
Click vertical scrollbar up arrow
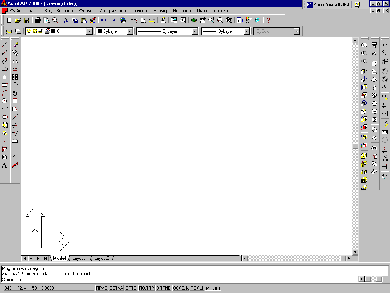pyautogui.click(x=355, y=40)
